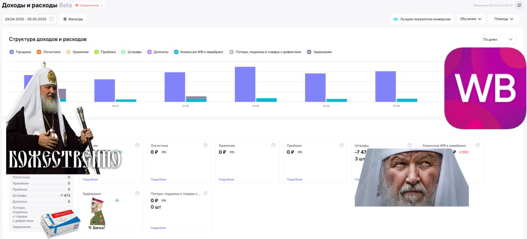Open help icon on Штрафы card
Screen dimensions: 527x239
[409, 145]
